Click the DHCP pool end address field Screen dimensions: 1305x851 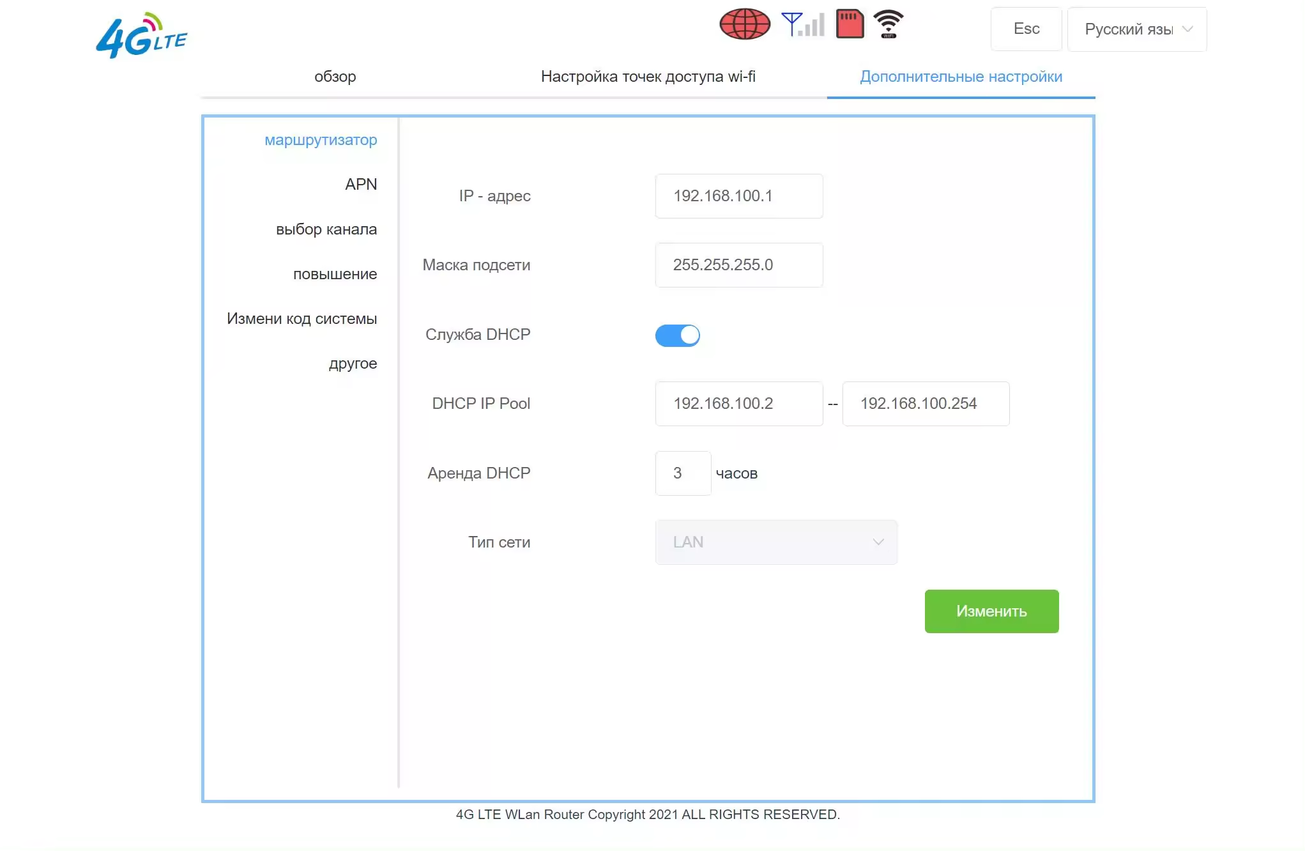(x=926, y=404)
